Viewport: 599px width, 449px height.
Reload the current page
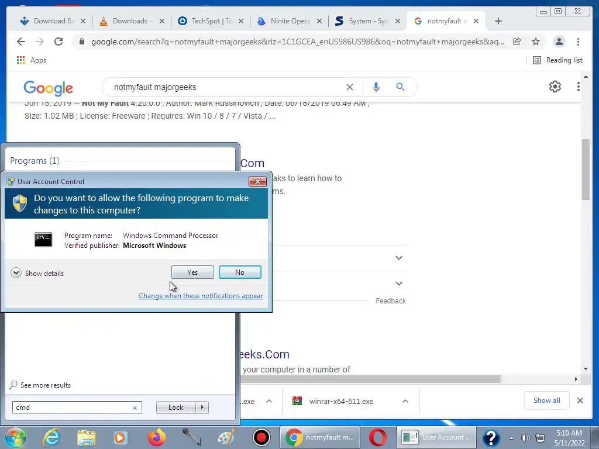[x=58, y=42]
